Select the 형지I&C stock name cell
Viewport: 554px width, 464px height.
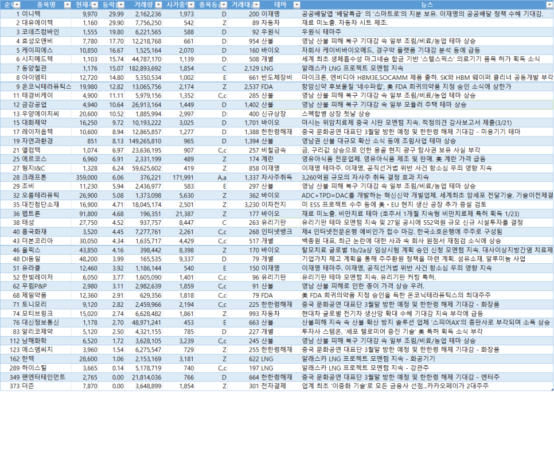point(46,168)
